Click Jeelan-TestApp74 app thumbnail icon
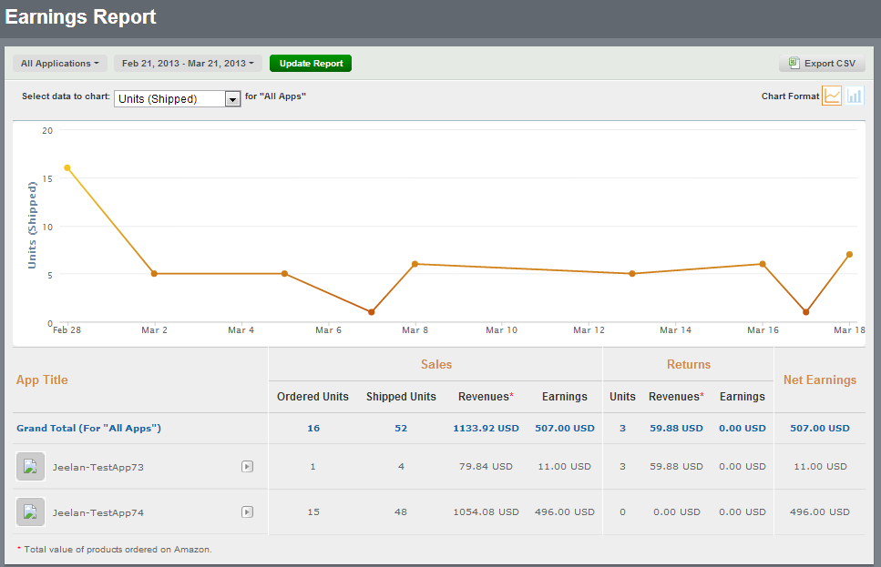 pos(30,512)
